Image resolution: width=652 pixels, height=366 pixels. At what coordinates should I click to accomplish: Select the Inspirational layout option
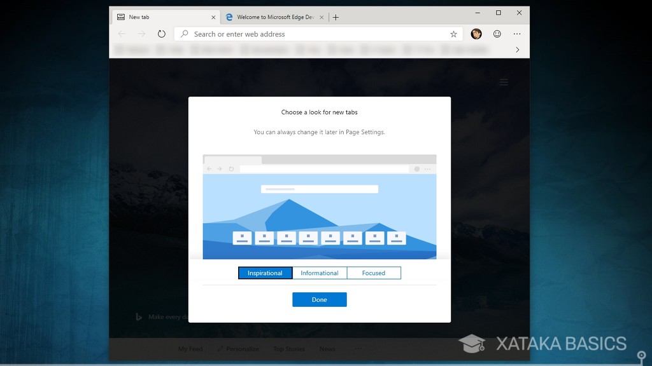click(265, 273)
